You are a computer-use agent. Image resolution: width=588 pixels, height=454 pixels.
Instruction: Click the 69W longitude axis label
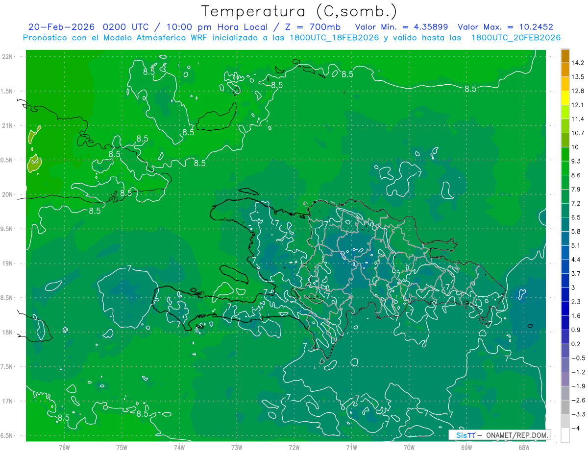(x=466, y=447)
